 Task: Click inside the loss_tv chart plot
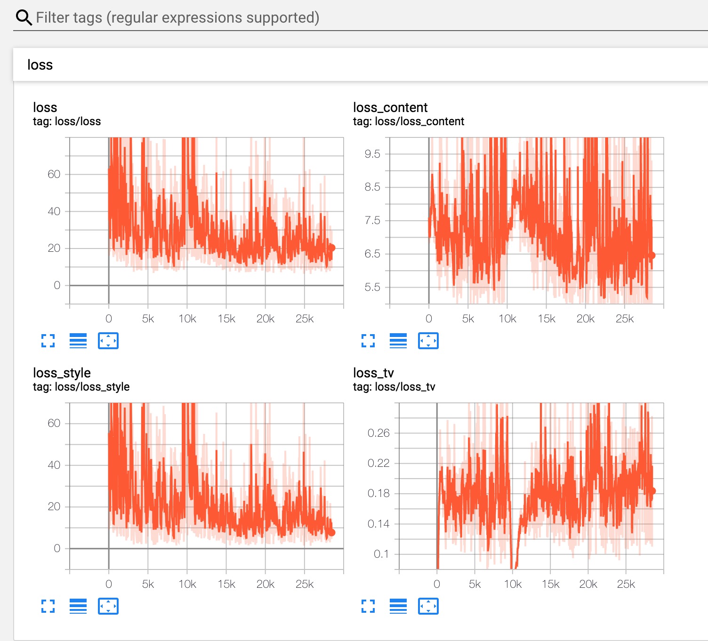click(531, 486)
